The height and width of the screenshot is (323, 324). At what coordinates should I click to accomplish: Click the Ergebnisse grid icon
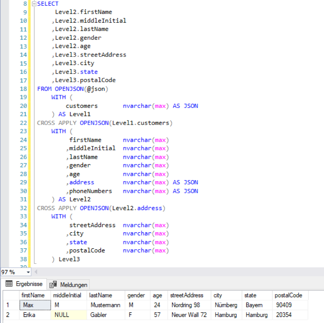9,284
